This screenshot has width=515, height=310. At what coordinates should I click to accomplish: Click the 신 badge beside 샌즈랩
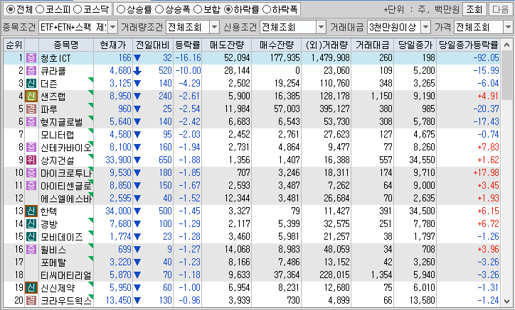31,96
